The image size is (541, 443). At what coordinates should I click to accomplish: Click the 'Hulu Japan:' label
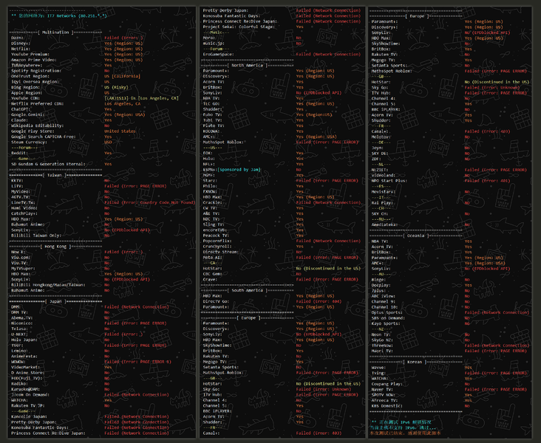tap(24, 340)
